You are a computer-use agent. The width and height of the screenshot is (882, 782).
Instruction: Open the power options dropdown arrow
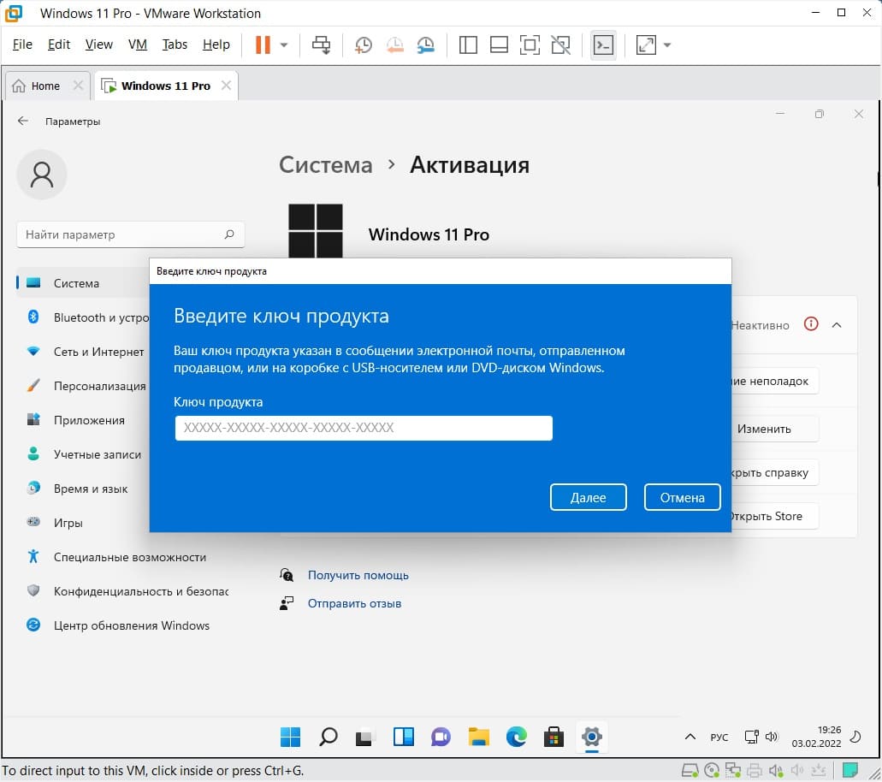click(x=284, y=45)
